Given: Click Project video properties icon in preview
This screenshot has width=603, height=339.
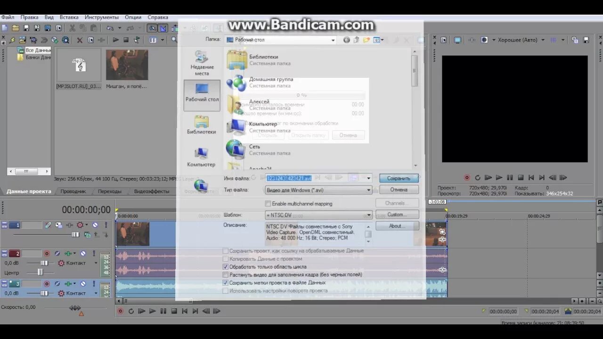Looking at the screenshot, I should (x=443, y=40).
